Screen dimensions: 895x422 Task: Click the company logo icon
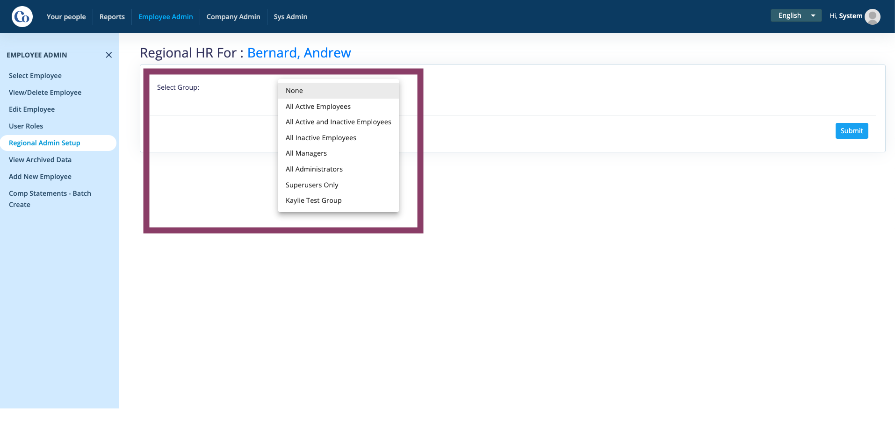coord(22,17)
